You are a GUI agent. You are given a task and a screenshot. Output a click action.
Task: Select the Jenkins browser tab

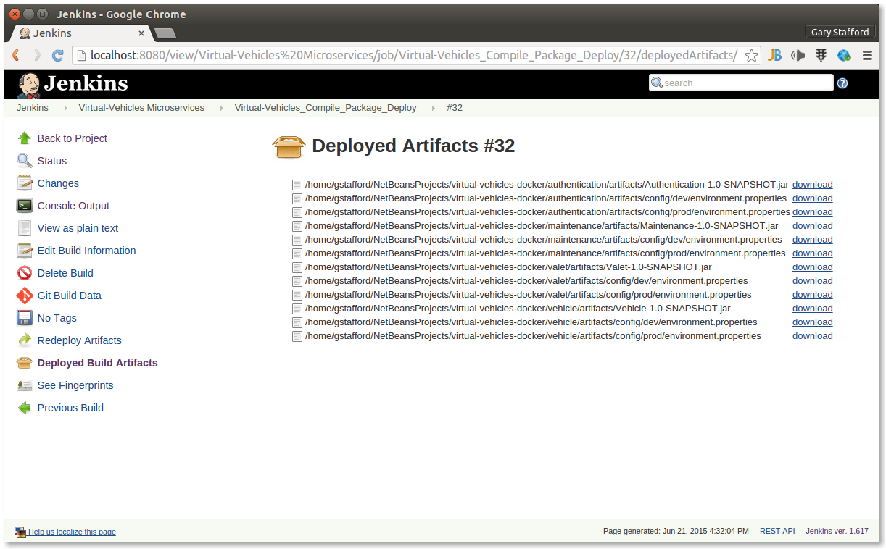point(80,33)
